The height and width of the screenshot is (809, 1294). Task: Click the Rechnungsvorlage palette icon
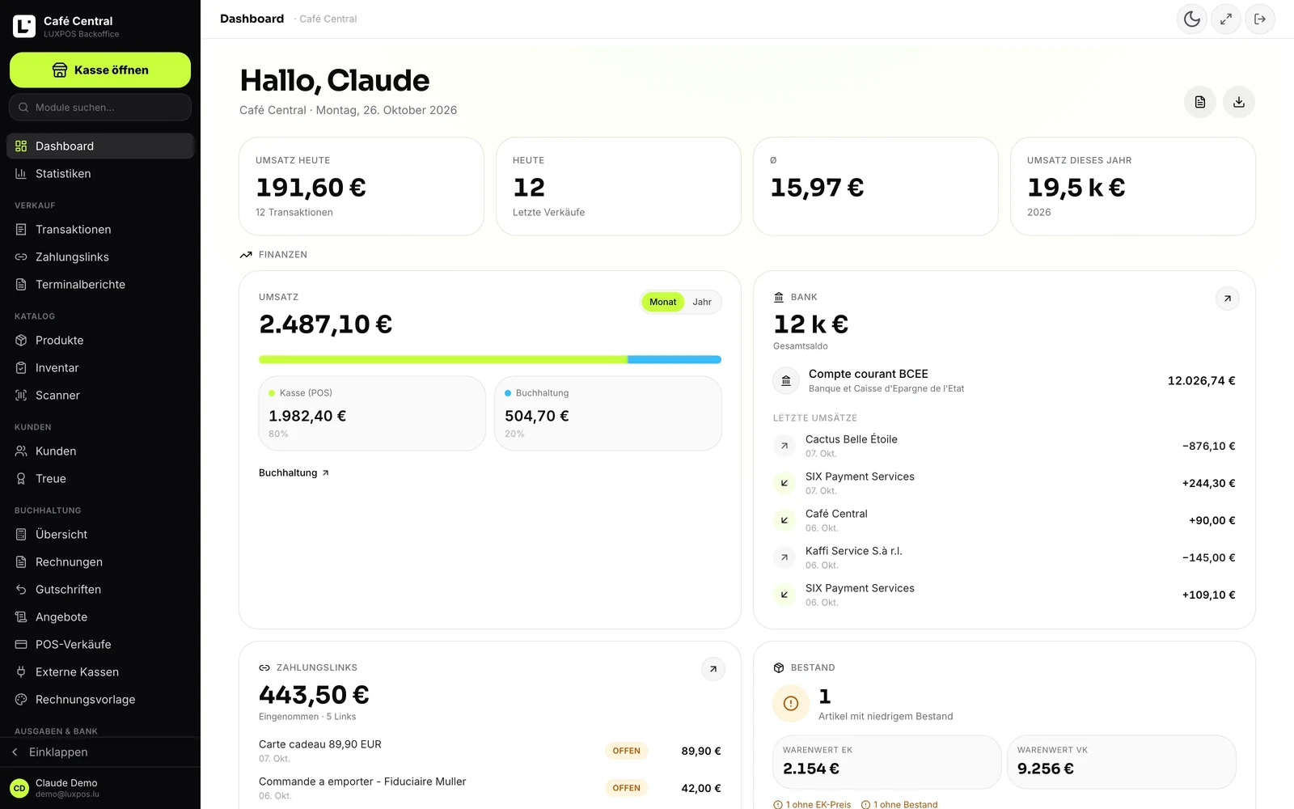[21, 700]
